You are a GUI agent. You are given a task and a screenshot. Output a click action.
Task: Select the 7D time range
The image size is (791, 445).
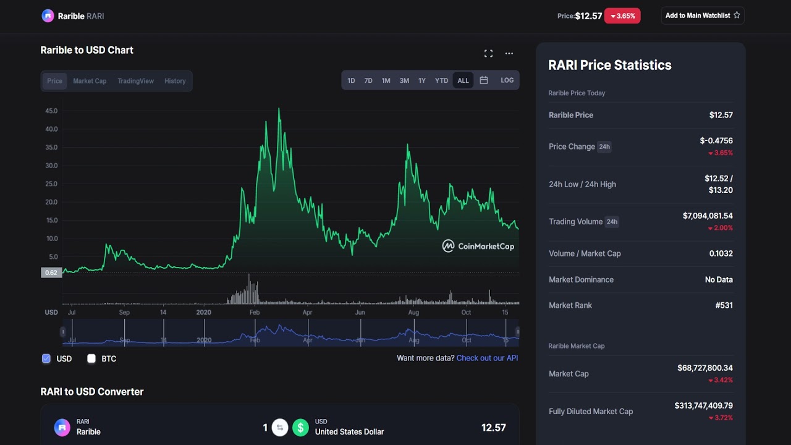368,80
